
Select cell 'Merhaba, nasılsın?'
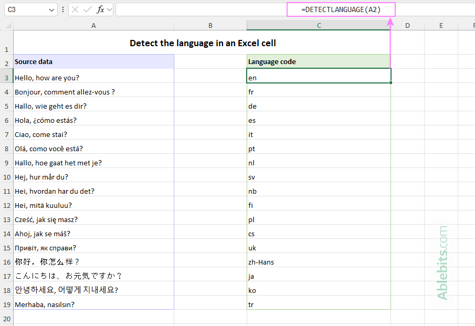pos(93,303)
